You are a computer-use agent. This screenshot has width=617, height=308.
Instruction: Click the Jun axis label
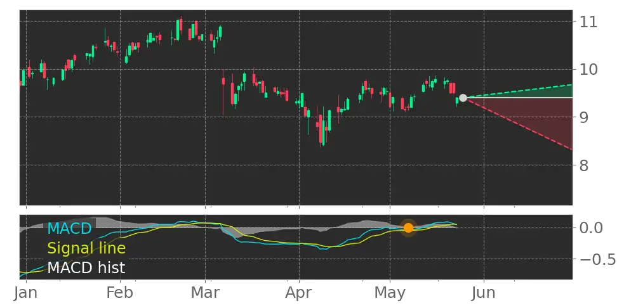click(x=484, y=293)
